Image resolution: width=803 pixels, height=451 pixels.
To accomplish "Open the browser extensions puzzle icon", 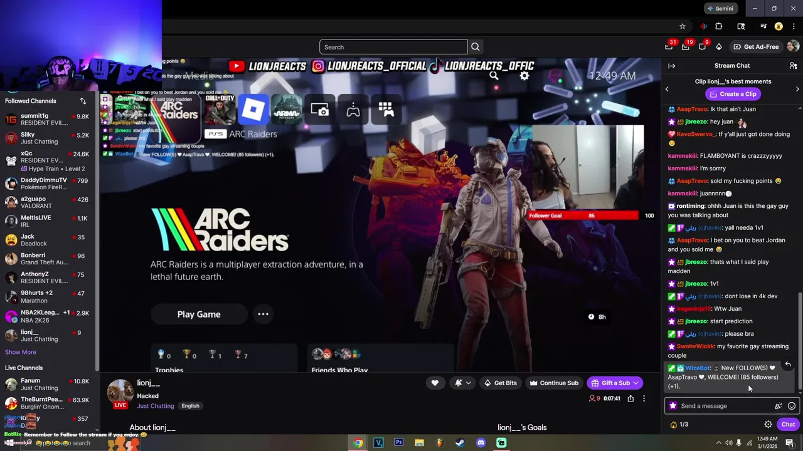I will point(719,26).
